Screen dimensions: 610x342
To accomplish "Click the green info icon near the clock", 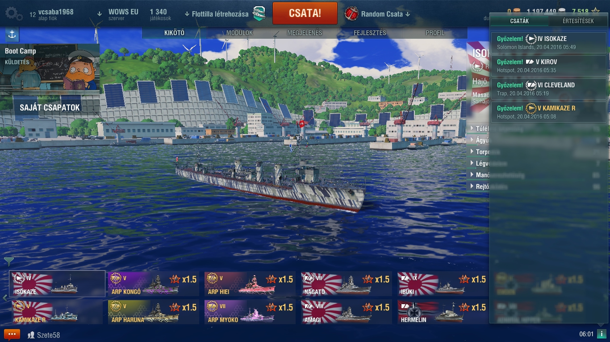I will (601, 334).
